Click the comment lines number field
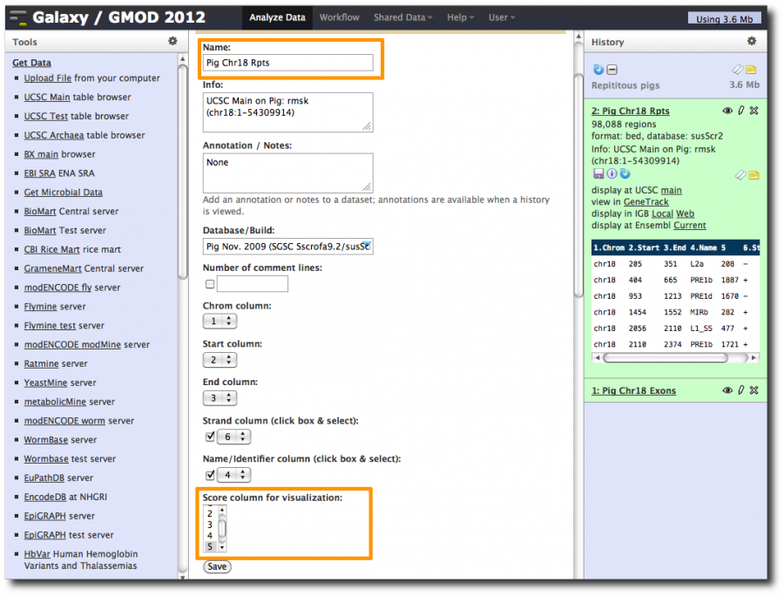The image size is (784, 596). pyautogui.click(x=253, y=284)
